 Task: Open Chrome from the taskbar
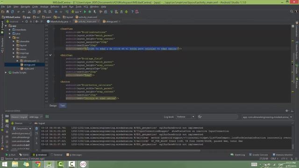tap(37, 164)
